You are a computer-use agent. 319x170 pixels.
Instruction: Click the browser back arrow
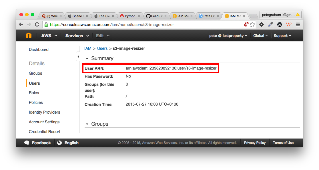(x=21, y=25)
